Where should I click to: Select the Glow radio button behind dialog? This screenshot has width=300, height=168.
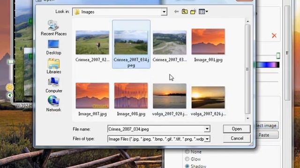[187, 159]
